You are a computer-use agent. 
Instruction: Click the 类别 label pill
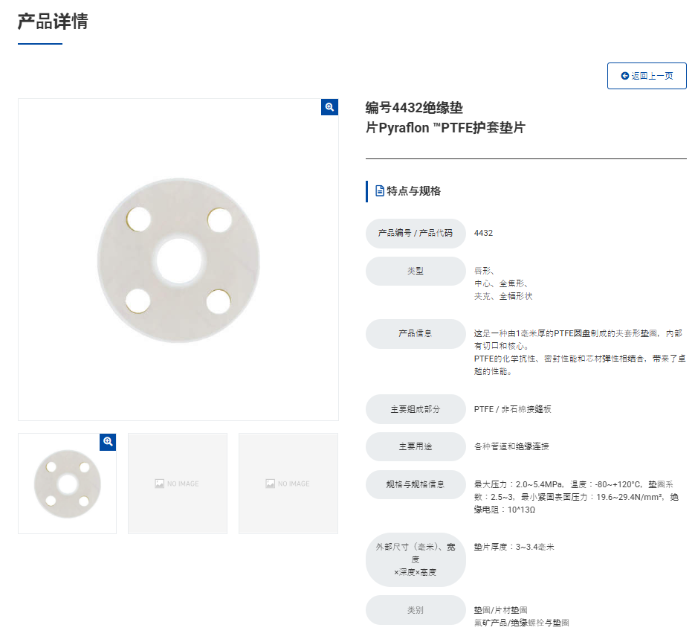point(416,611)
